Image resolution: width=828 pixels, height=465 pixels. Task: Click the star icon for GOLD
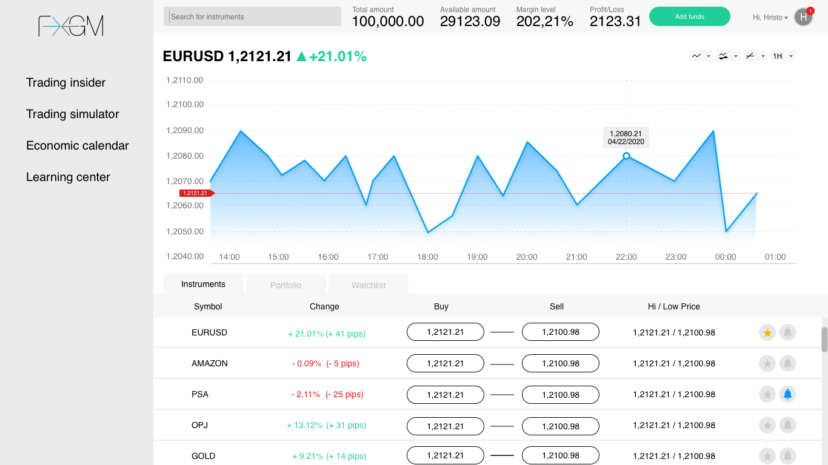767,456
